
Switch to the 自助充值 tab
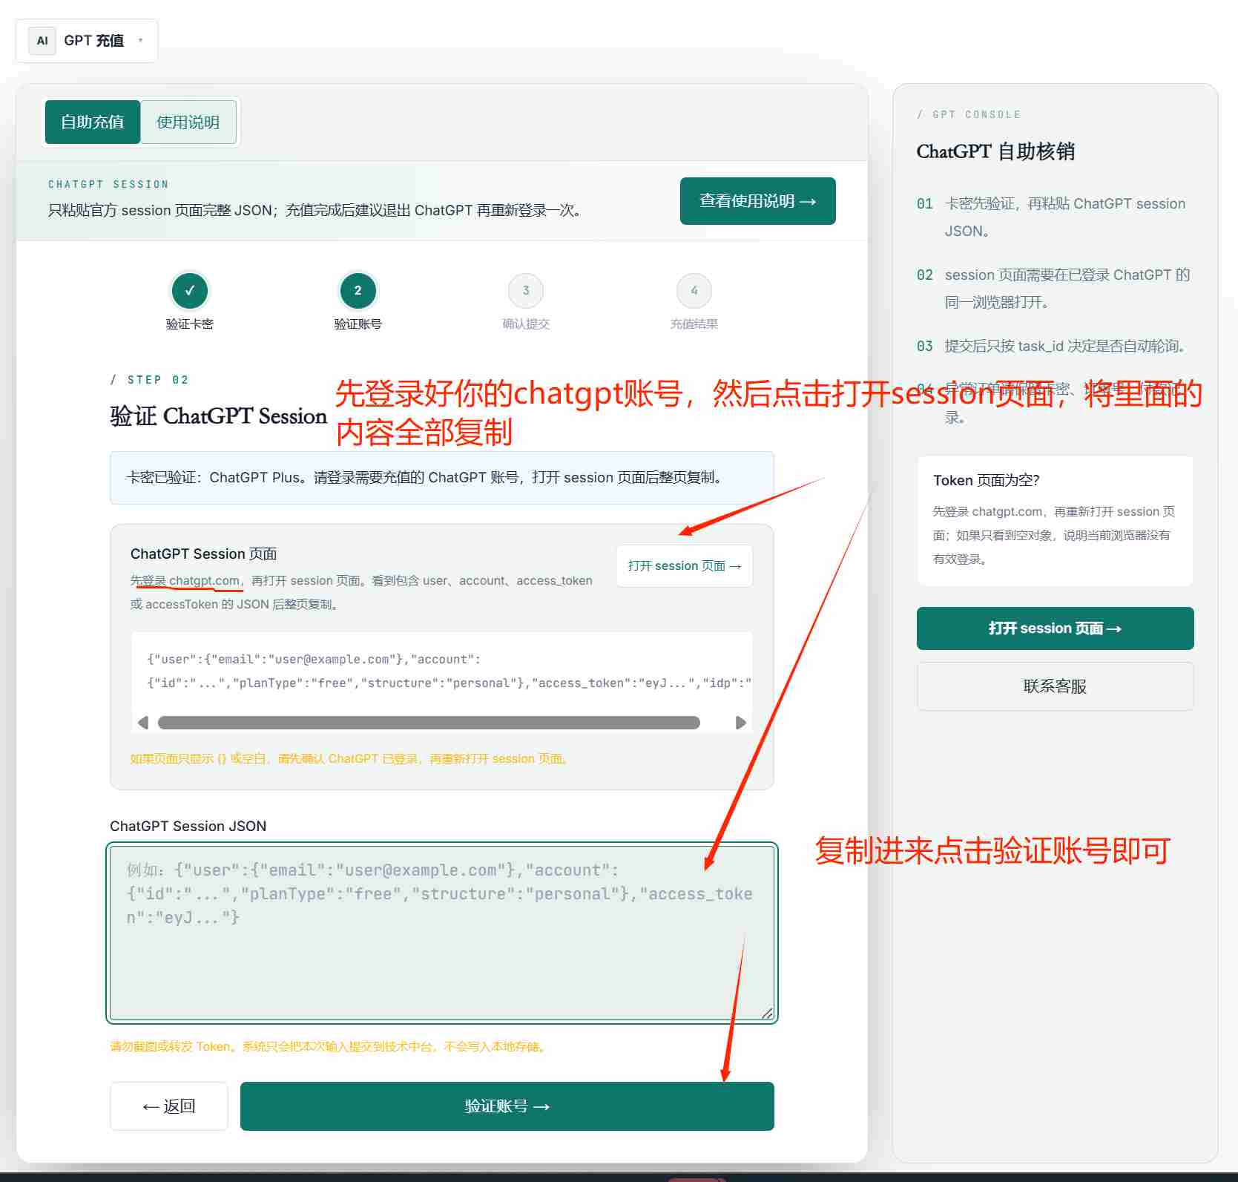click(x=93, y=122)
